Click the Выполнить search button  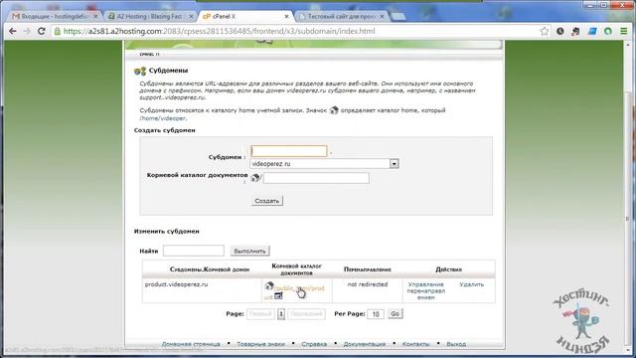249,251
